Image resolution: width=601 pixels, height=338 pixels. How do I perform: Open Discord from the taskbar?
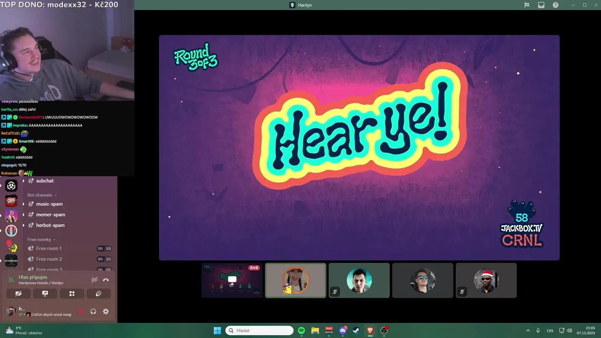343,330
